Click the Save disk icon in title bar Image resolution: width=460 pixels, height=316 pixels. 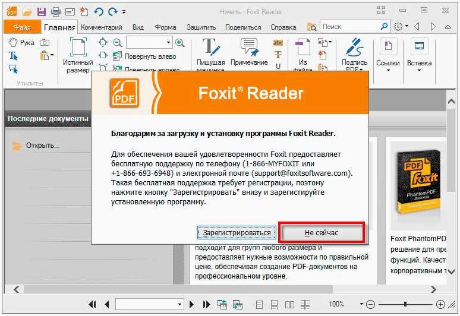[42, 12]
